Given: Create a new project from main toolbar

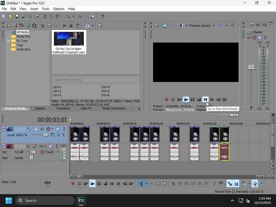Looking at the screenshot, I should 4,16.
